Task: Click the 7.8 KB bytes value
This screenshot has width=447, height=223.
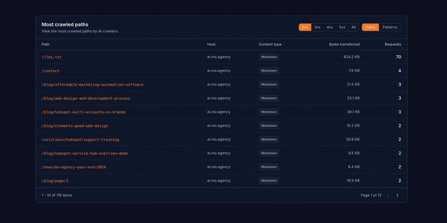Action: click(x=354, y=71)
